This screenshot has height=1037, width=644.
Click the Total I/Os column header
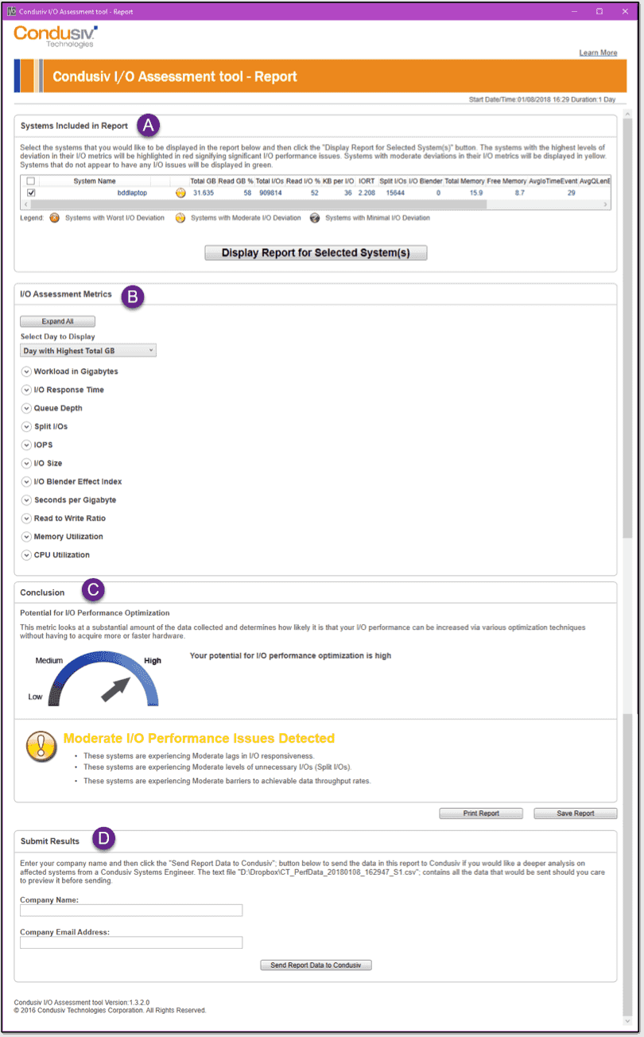coord(270,181)
